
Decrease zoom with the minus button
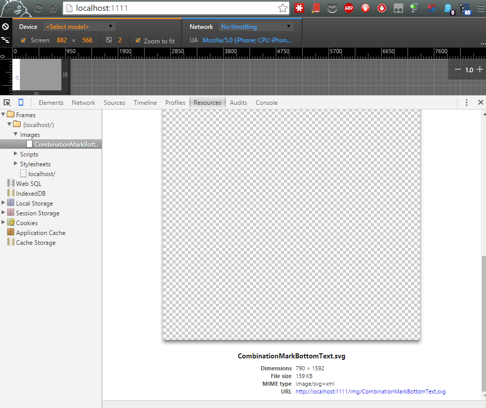click(x=458, y=70)
